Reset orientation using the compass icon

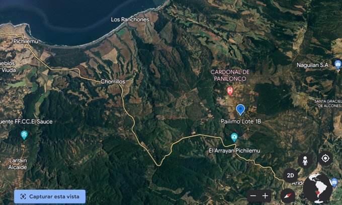pyautogui.click(x=288, y=195)
